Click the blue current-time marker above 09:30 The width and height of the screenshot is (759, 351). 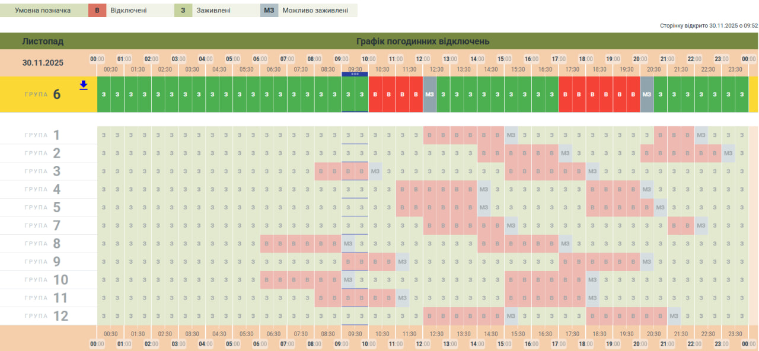355,74
